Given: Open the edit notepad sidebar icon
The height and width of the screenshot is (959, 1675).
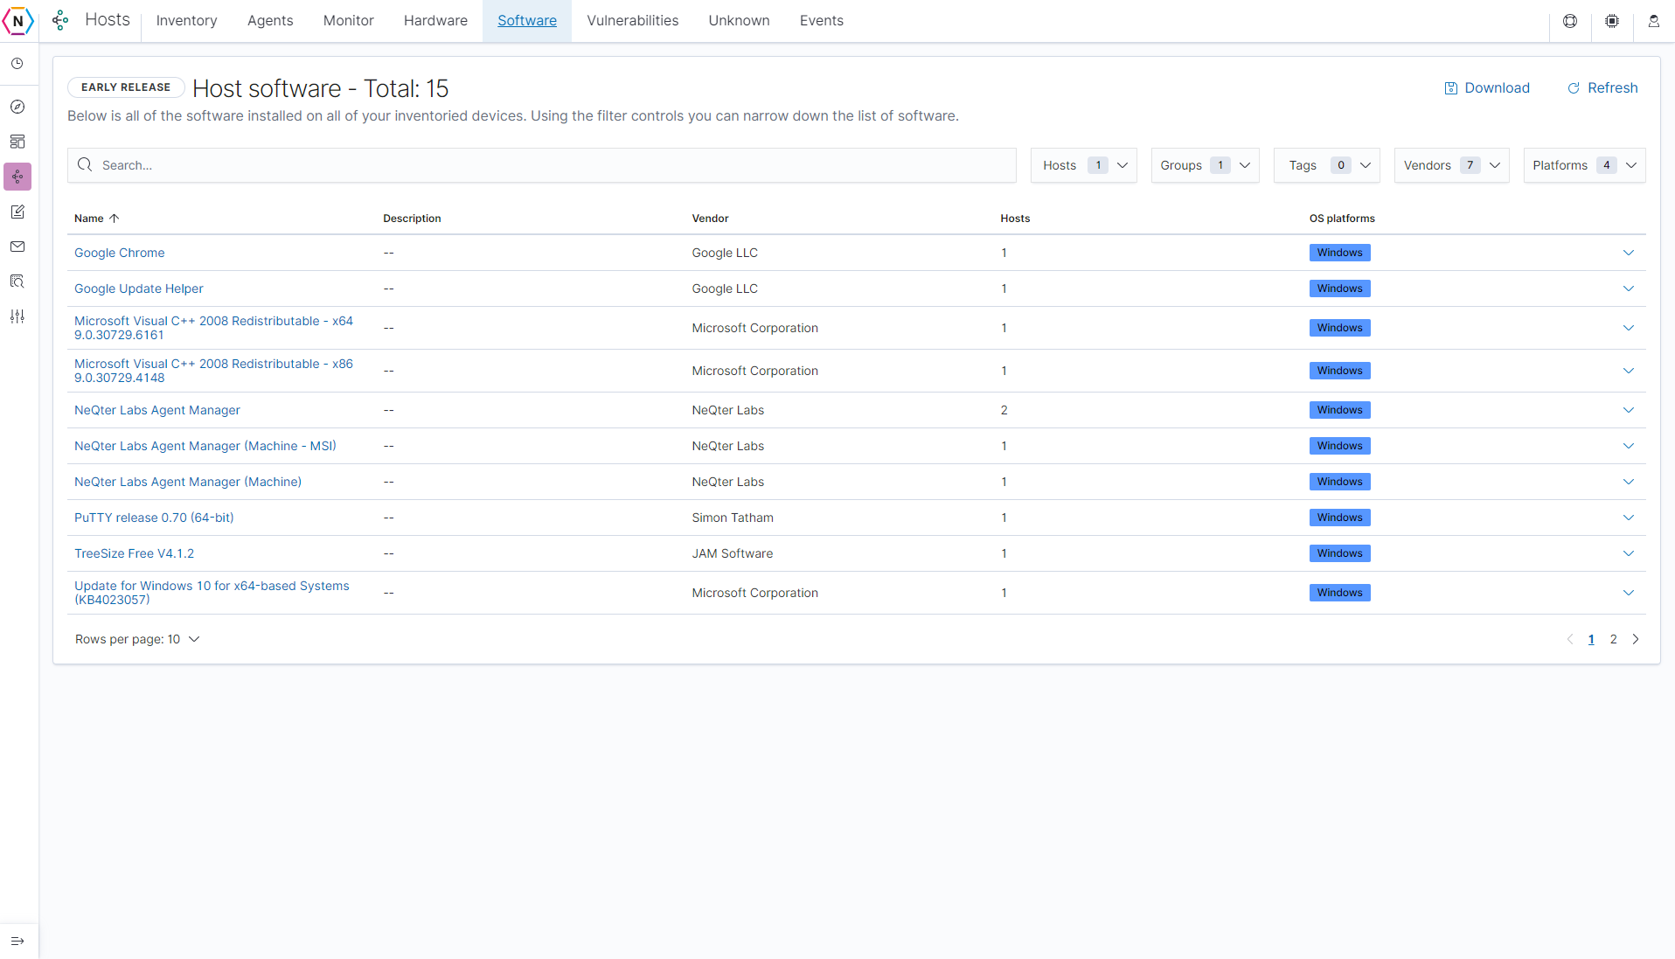Looking at the screenshot, I should click(17, 212).
